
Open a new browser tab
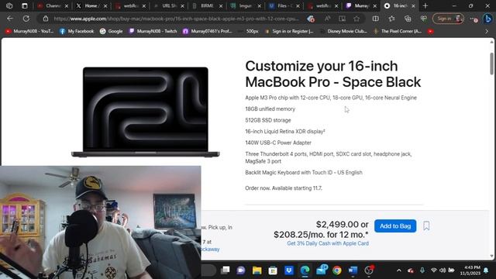point(425,5)
